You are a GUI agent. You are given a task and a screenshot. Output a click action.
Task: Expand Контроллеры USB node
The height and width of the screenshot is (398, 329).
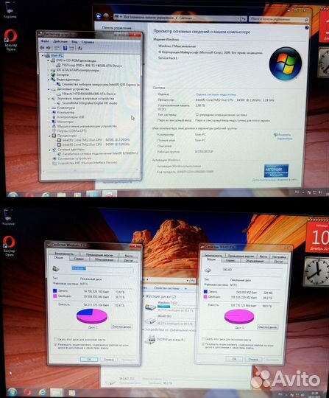[x=49, y=117]
